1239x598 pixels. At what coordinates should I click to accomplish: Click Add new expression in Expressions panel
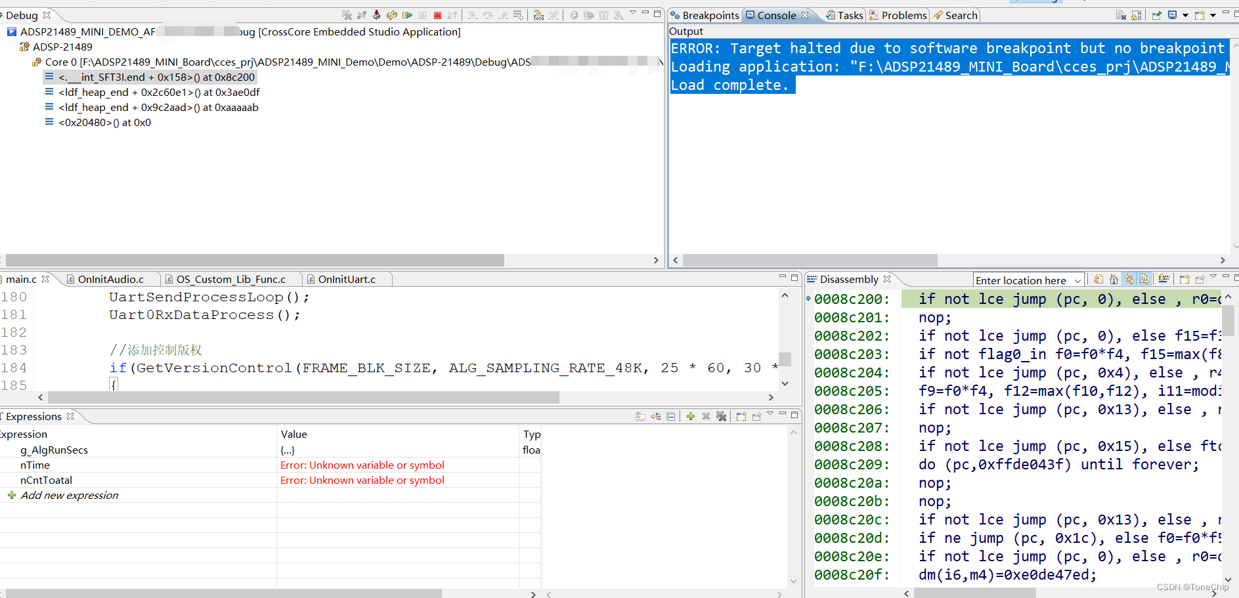(69, 495)
